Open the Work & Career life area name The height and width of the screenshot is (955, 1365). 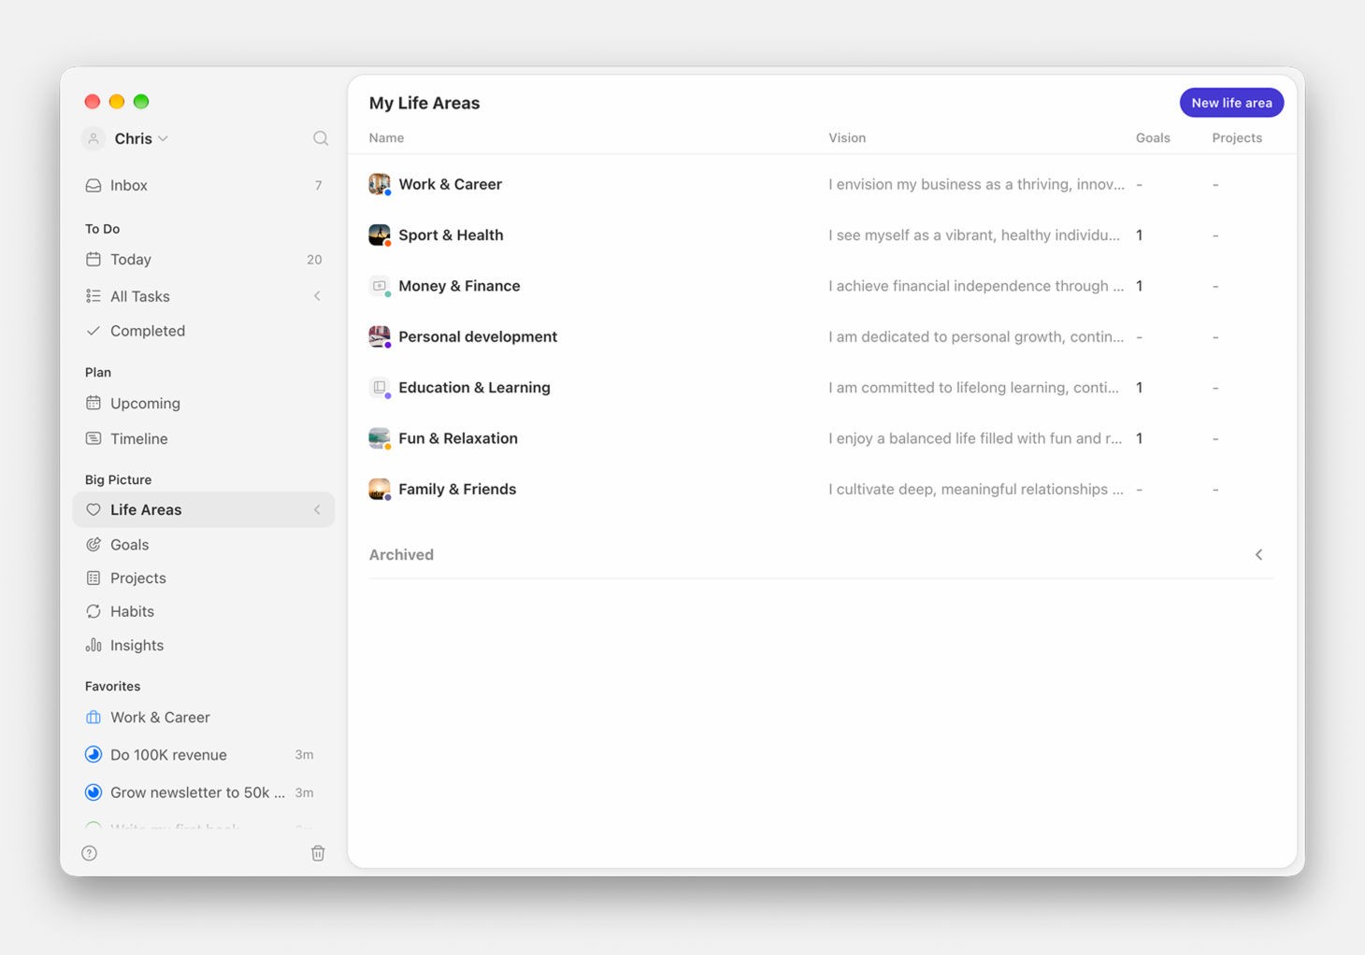coord(451,184)
